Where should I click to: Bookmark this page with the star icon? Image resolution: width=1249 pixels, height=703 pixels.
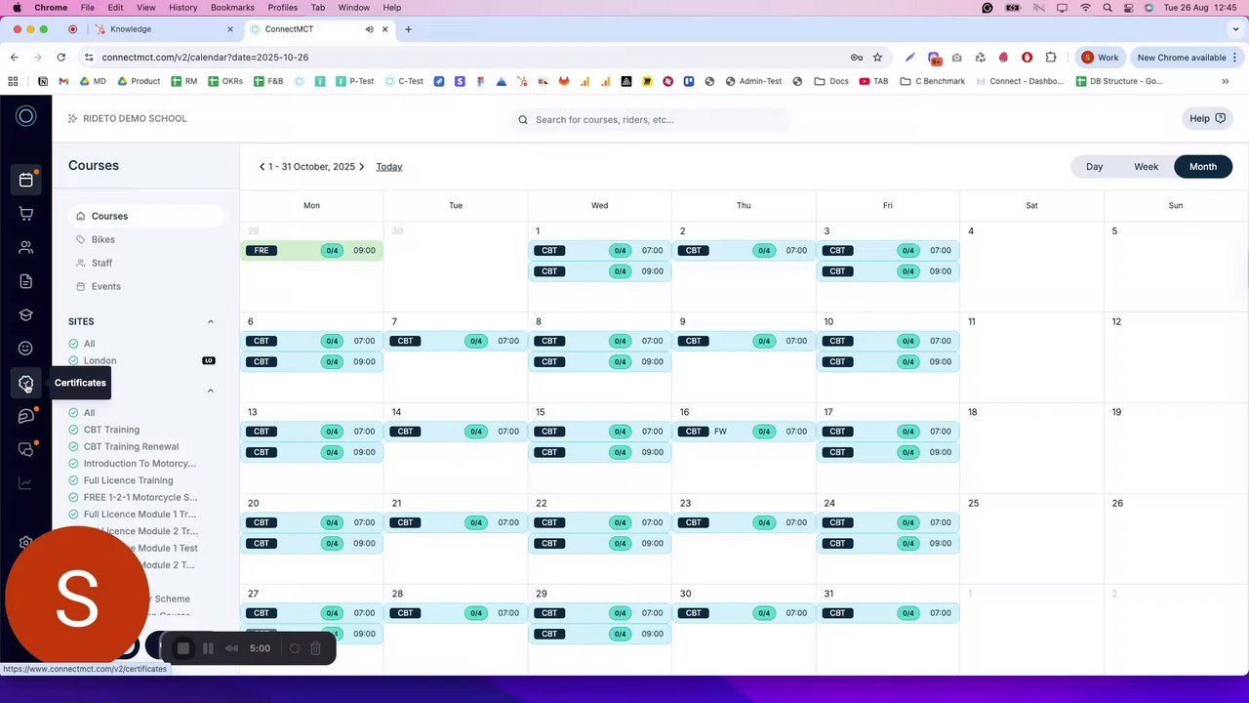point(877,58)
